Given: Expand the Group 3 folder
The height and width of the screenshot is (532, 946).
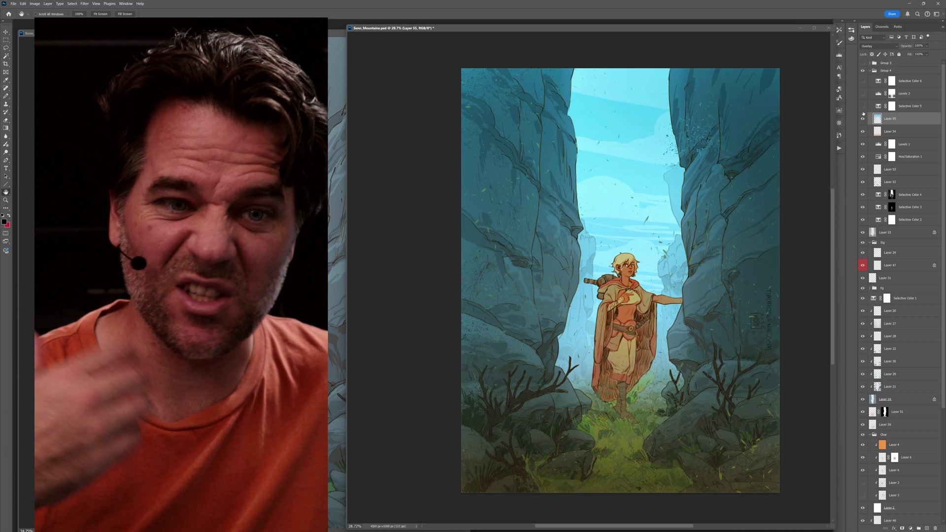Looking at the screenshot, I should [869, 63].
